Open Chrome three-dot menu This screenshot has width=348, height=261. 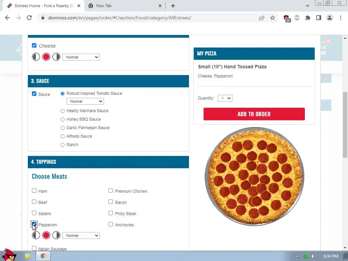click(341, 18)
